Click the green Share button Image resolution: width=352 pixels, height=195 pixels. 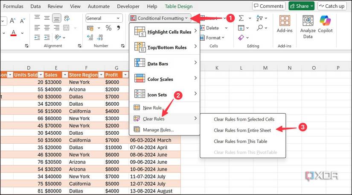[x=302, y=6]
